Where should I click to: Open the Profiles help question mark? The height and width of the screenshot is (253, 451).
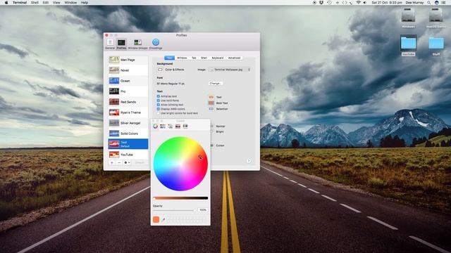click(x=249, y=161)
